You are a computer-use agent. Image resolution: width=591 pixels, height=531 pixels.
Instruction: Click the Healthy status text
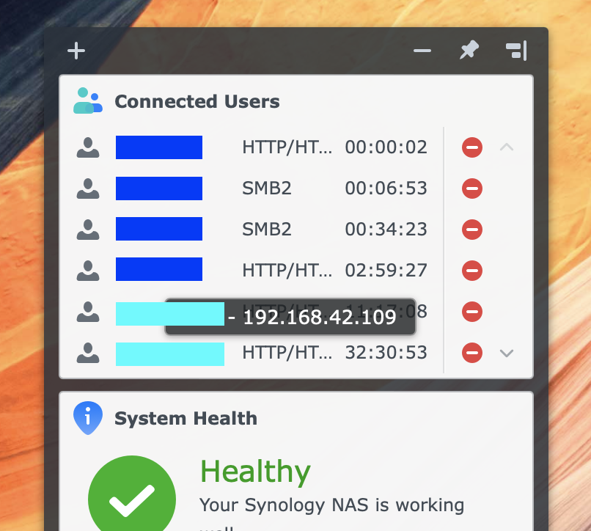255,472
